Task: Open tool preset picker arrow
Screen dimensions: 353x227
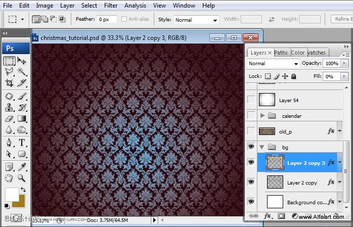Action: tap(23, 19)
